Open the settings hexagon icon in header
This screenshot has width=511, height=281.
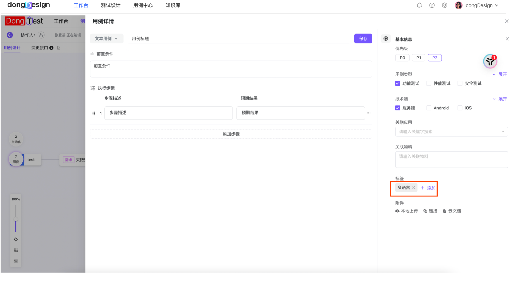[x=444, y=5]
